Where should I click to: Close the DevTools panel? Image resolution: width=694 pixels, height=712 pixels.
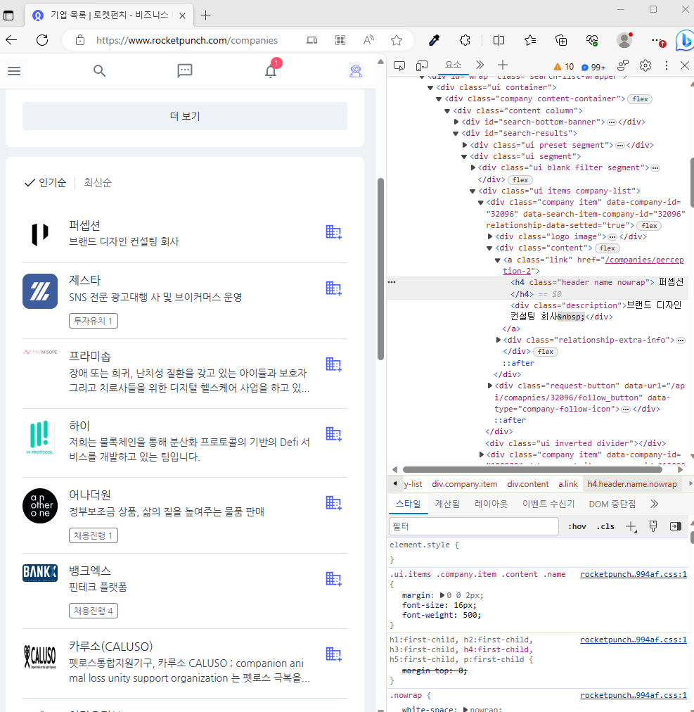pyautogui.click(x=685, y=66)
